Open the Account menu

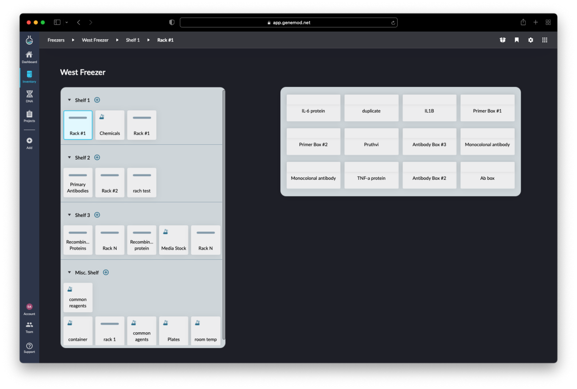pos(29,309)
